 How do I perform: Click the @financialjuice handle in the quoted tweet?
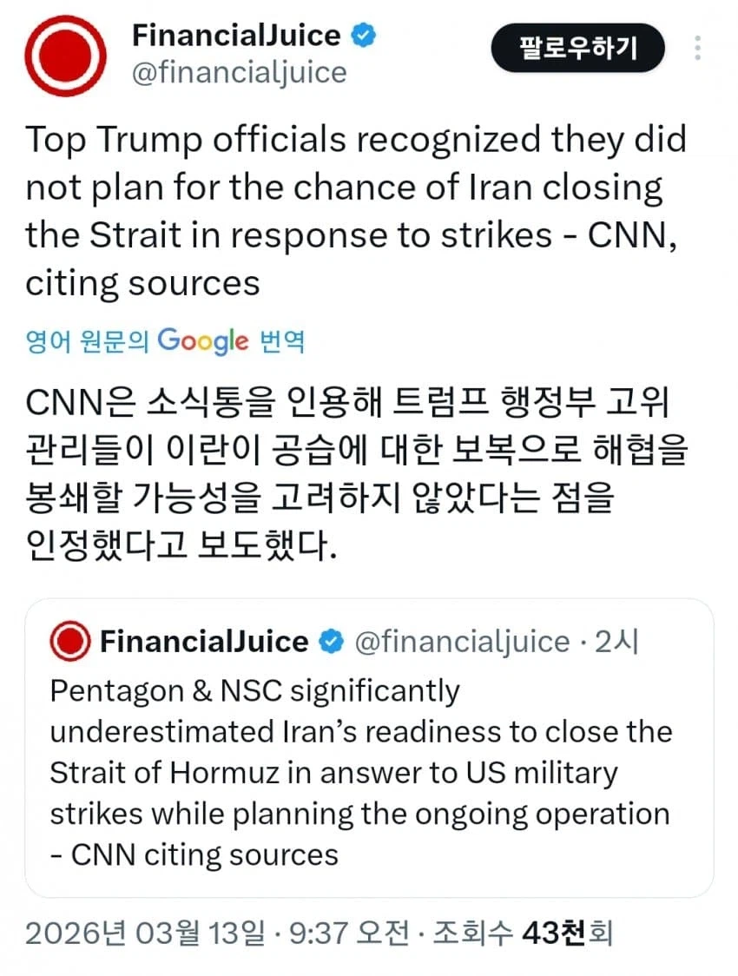tap(462, 642)
